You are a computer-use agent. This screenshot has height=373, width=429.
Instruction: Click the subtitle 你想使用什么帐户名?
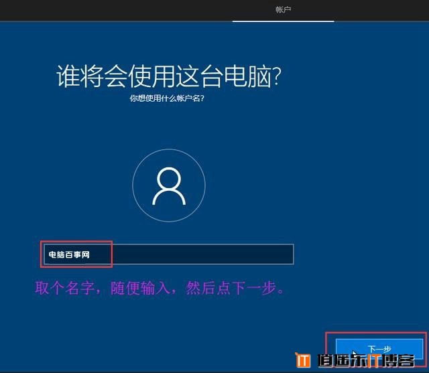(167, 98)
